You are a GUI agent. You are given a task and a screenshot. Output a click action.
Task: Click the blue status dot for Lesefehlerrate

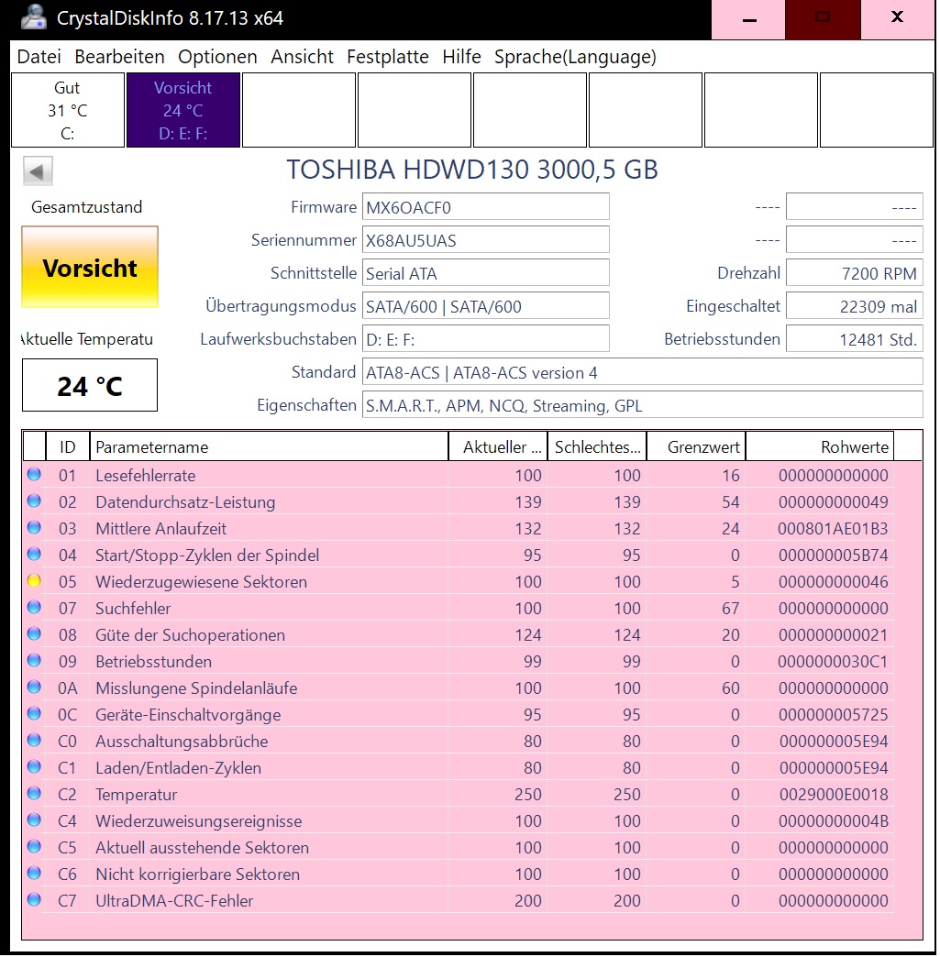pos(34,474)
